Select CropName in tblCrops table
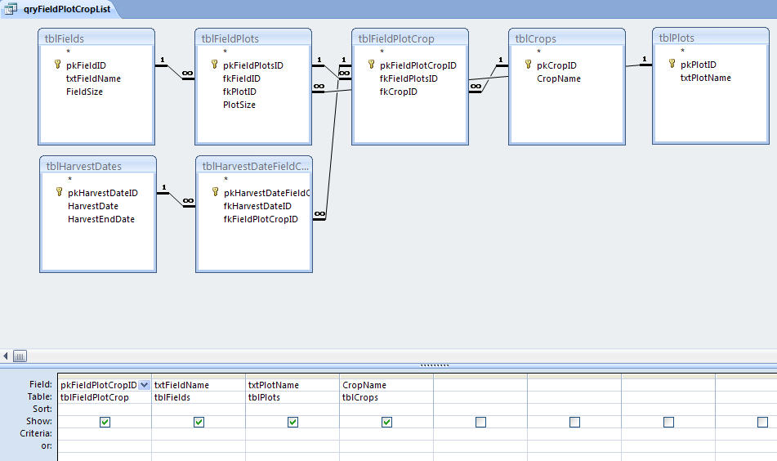 (559, 78)
